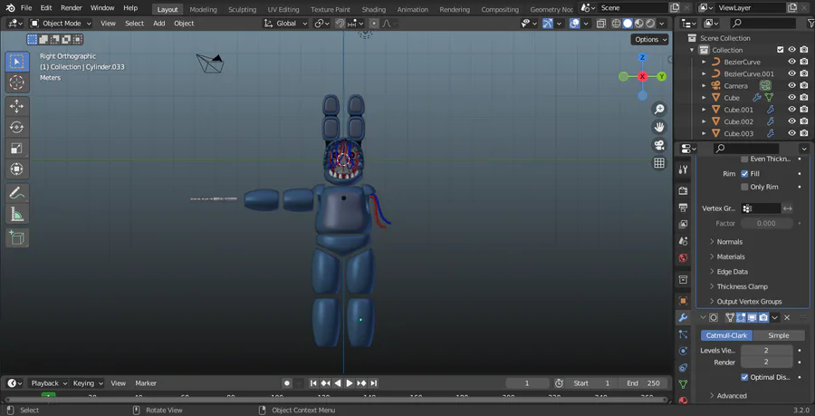Screen dimensions: 815x416
Task: Select the Move tool
Action: pos(16,105)
